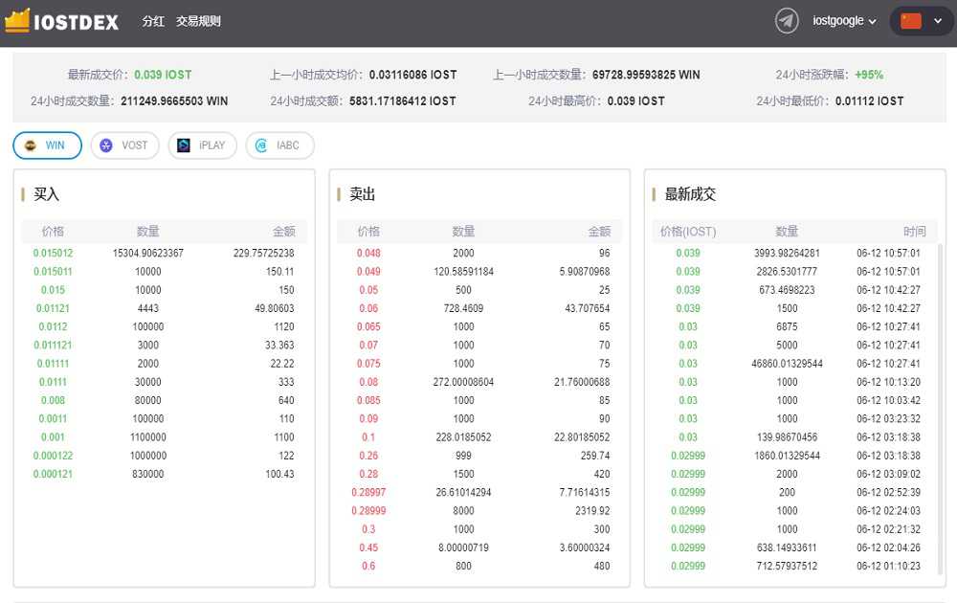957x603 pixels.
Task: Click buy price 0.015012
Action: (x=53, y=253)
